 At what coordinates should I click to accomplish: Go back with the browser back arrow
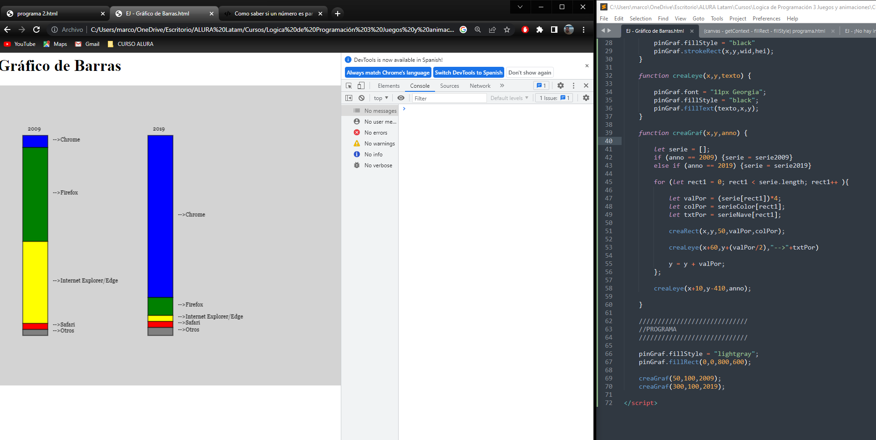(x=7, y=30)
